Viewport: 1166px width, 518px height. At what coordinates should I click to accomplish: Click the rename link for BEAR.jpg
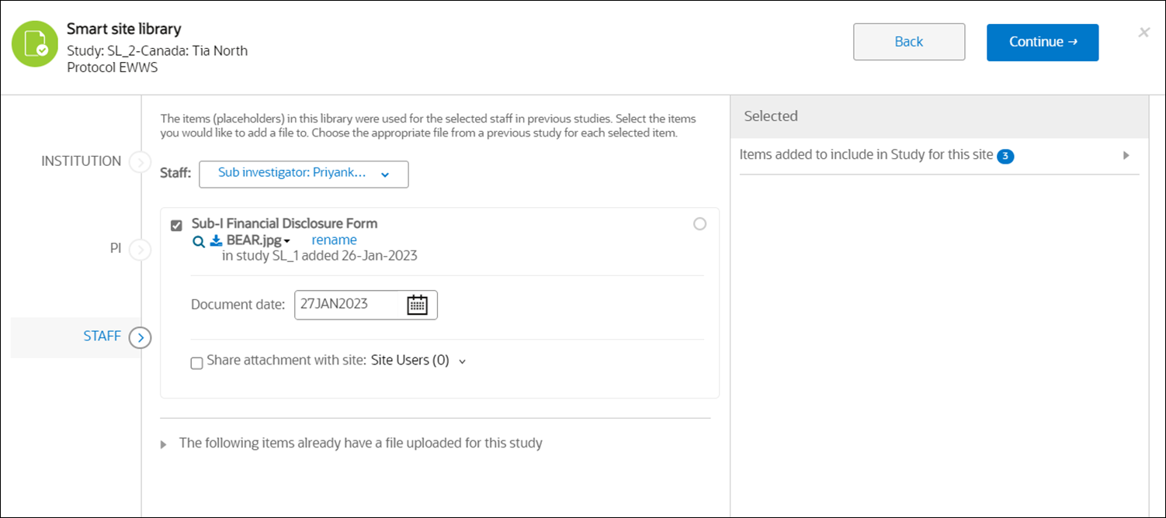tap(334, 240)
